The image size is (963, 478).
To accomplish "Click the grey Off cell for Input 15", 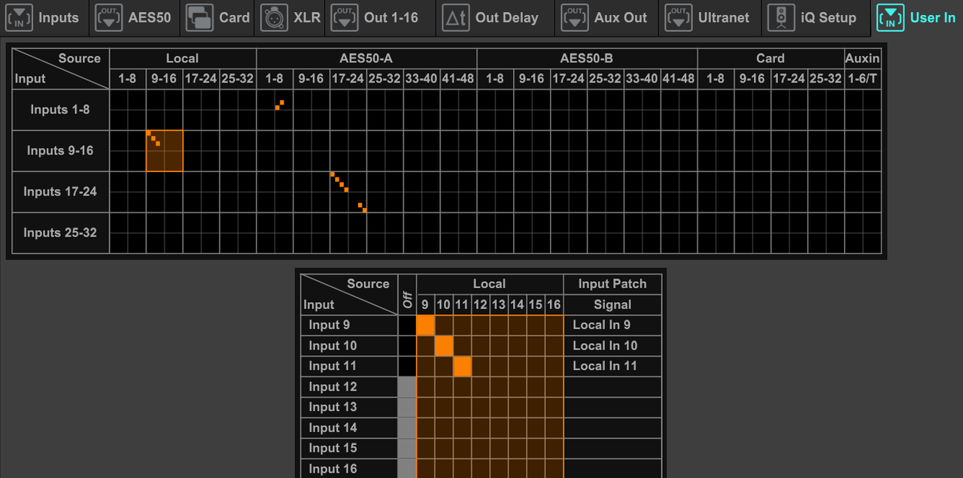I will [407, 448].
